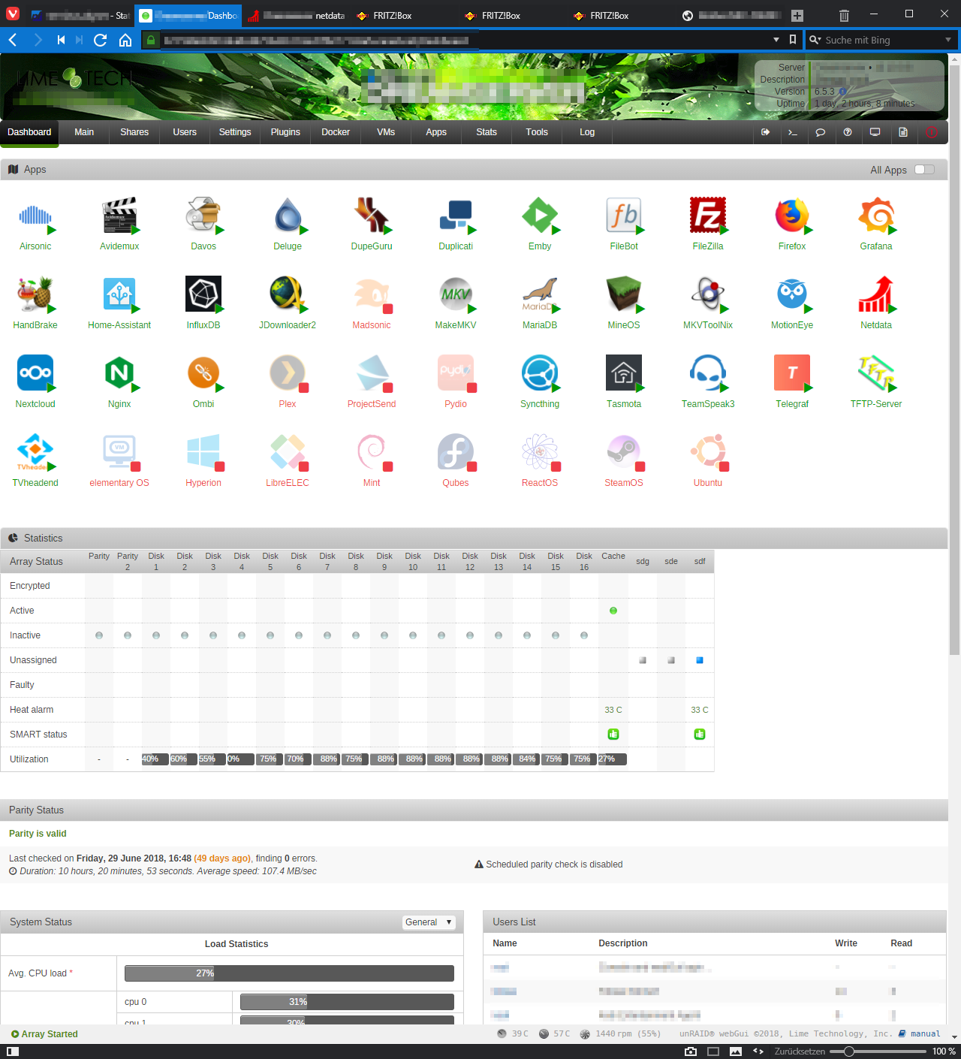Viewport: 961px width, 1059px height.
Task: Reload the current page
Action: coord(100,40)
